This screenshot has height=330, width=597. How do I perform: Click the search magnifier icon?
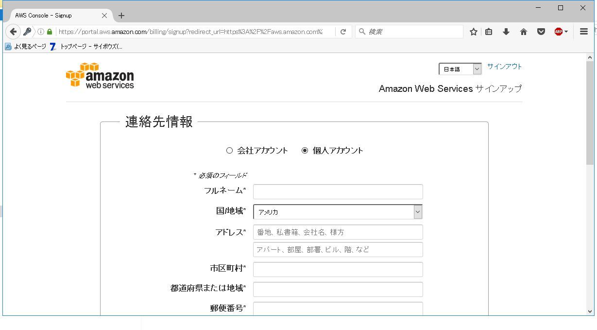[362, 32]
